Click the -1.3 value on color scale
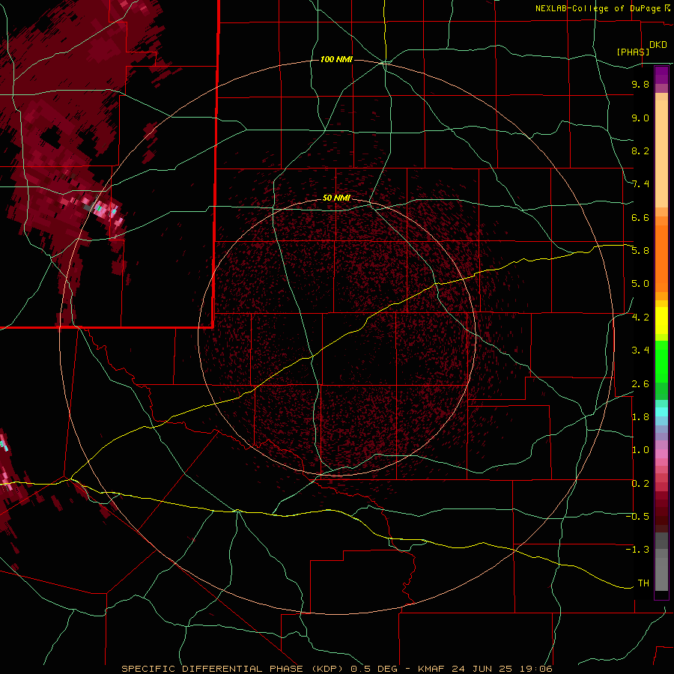This screenshot has width=674, height=674. click(x=638, y=550)
